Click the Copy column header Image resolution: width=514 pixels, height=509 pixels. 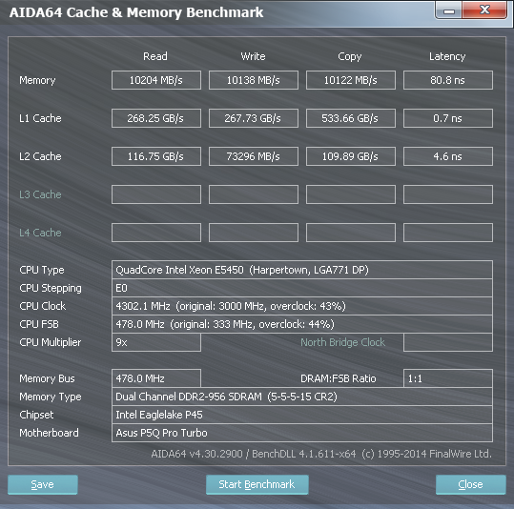coord(350,57)
